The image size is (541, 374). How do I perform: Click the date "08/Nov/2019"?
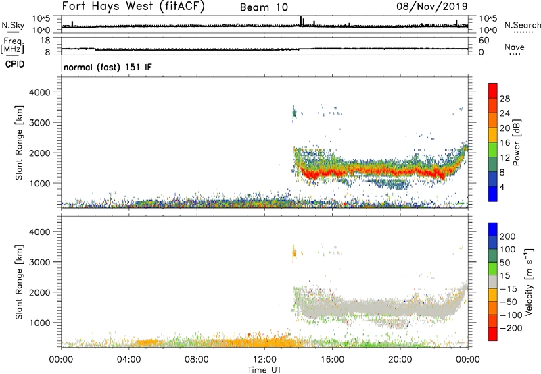(x=432, y=6)
